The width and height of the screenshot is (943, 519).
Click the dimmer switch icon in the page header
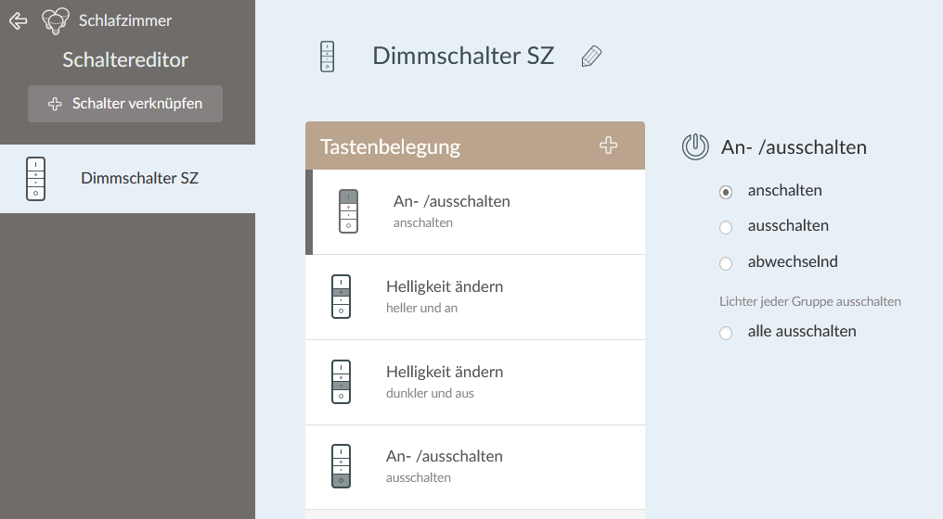pos(326,57)
